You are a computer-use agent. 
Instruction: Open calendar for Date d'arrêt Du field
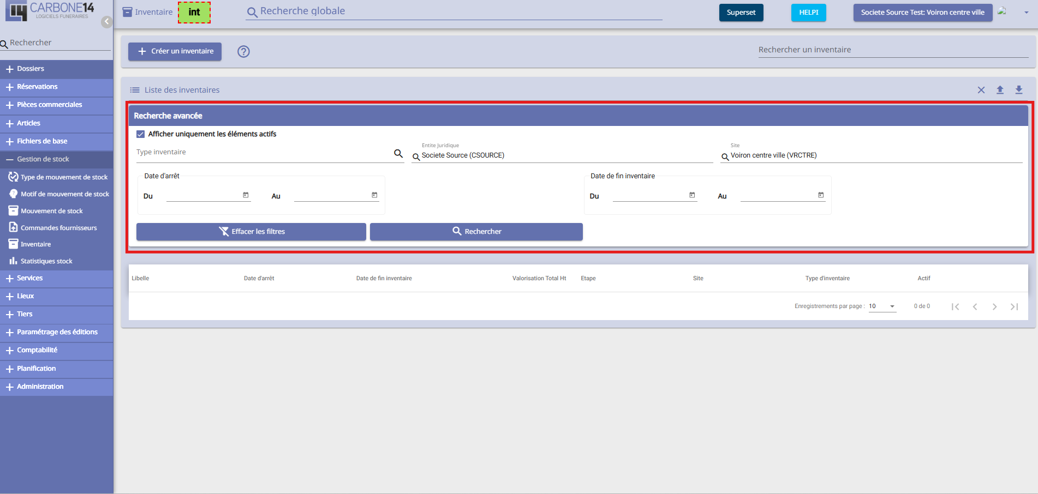click(x=246, y=195)
